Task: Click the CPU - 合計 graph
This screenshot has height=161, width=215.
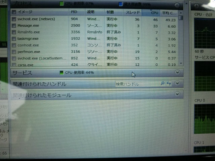Action: click(205, 33)
